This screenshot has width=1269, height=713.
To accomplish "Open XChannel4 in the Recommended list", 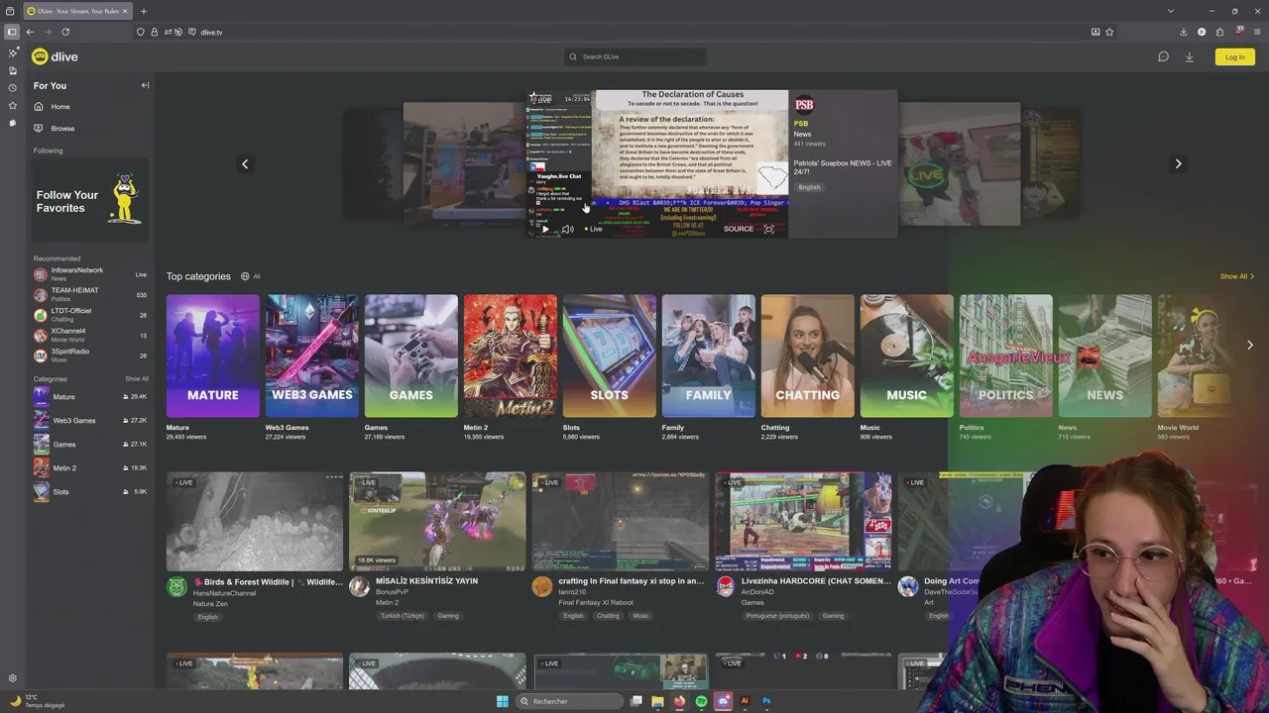I will pyautogui.click(x=90, y=335).
